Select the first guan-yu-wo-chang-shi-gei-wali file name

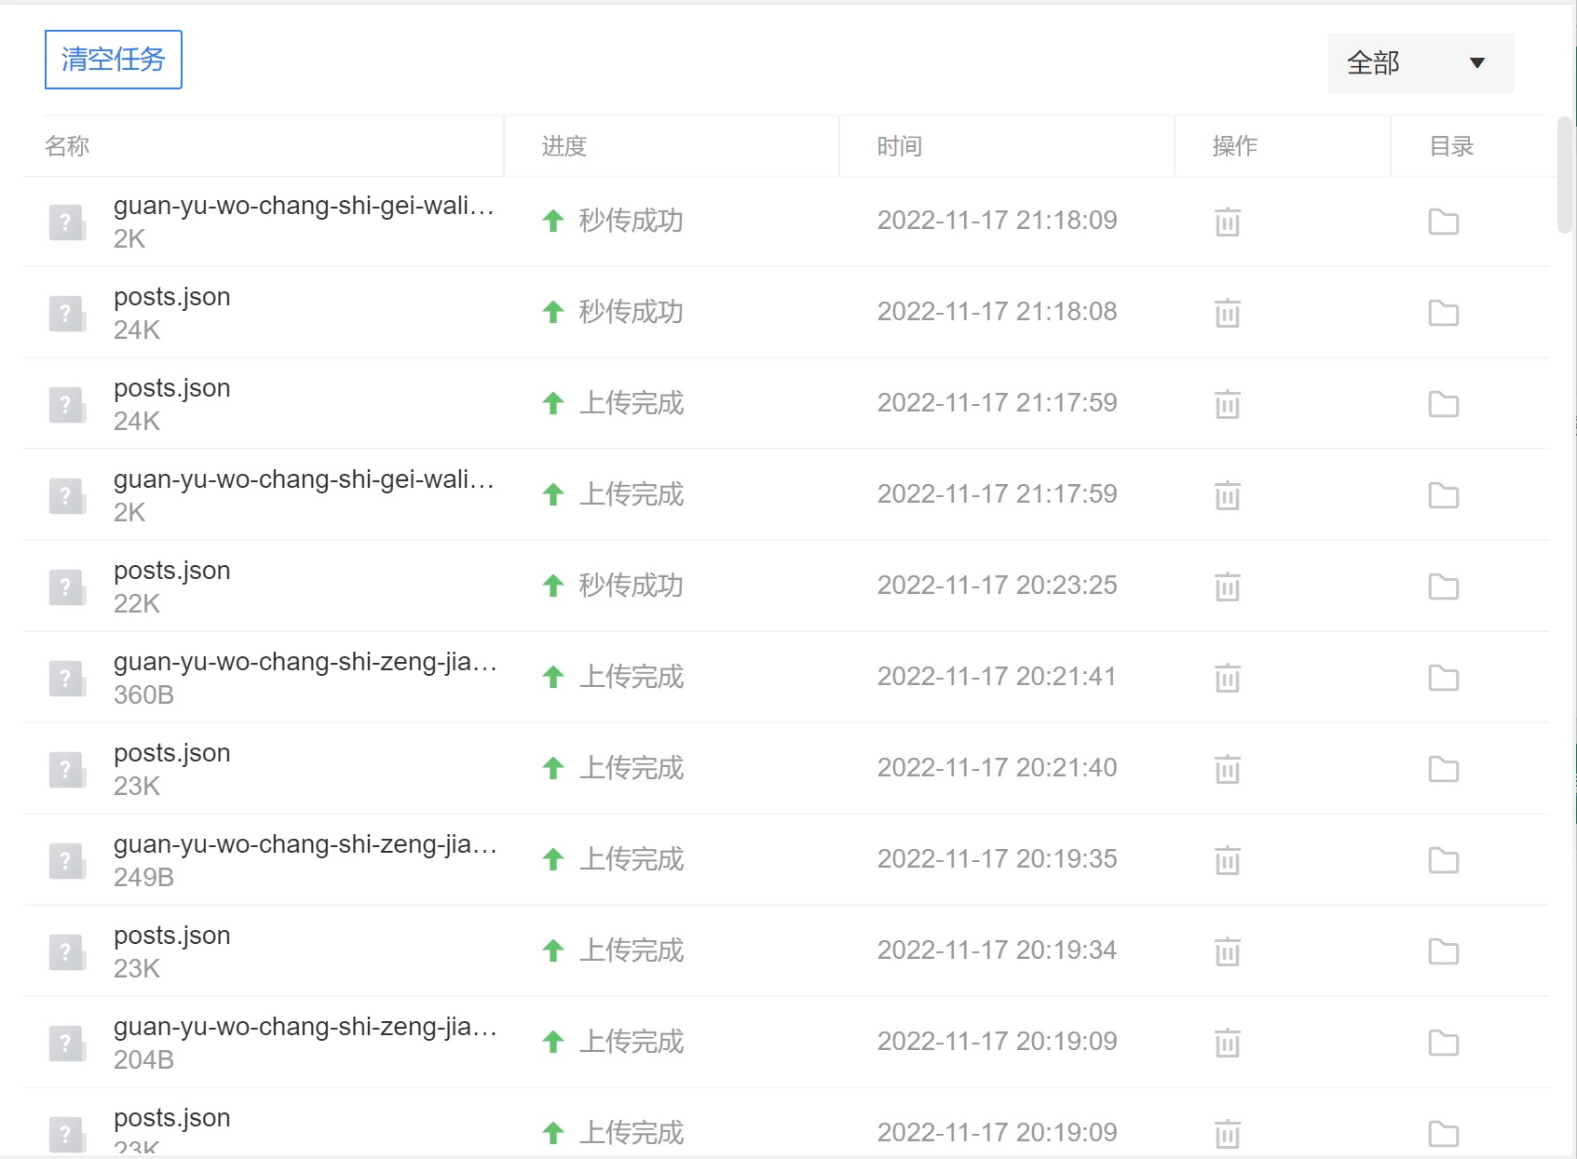tap(303, 206)
